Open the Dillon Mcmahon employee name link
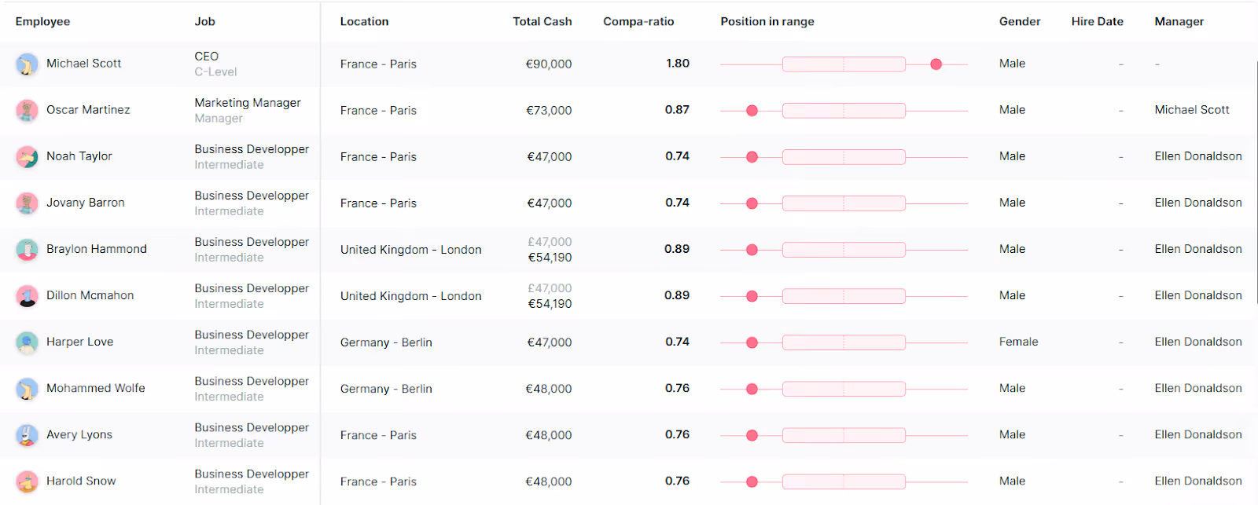Image resolution: width=1258 pixels, height=505 pixels. pyautogui.click(x=90, y=295)
